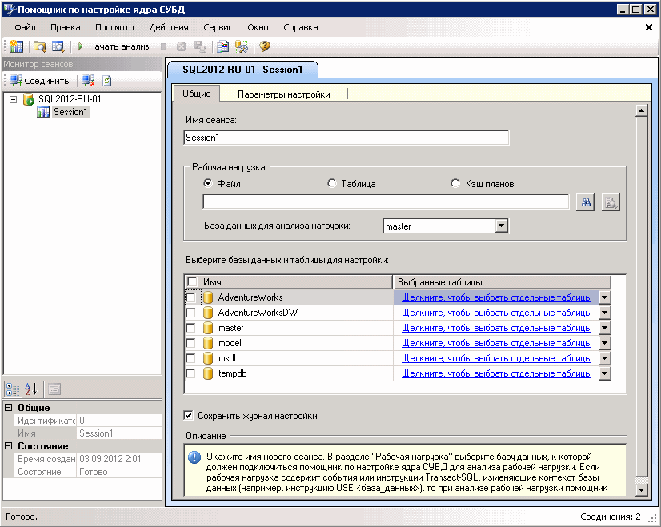Screen dimensions: 661x527
Task: Open the Просмотр menu
Action: pos(114,27)
